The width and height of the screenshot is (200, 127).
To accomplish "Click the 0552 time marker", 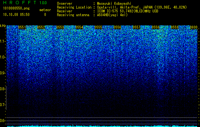I will click(41, 27).
